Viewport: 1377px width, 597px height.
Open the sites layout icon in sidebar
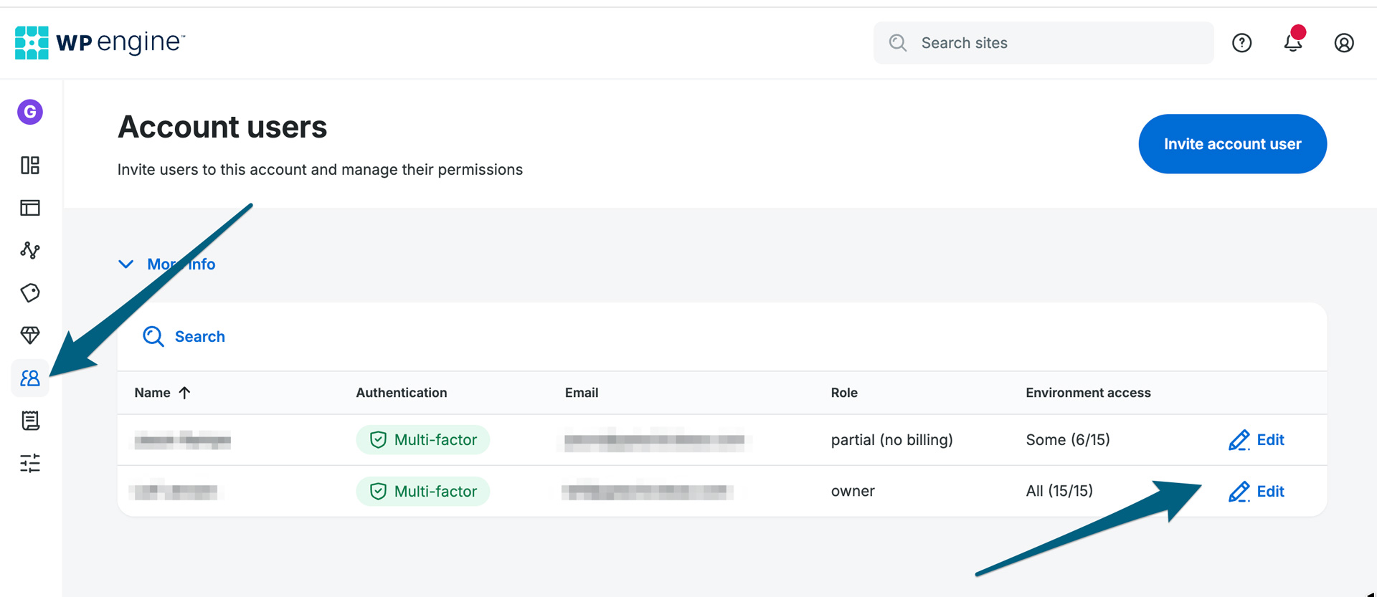[x=30, y=208]
